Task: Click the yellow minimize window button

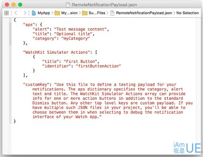Action: pyautogui.click(x=13, y=5)
